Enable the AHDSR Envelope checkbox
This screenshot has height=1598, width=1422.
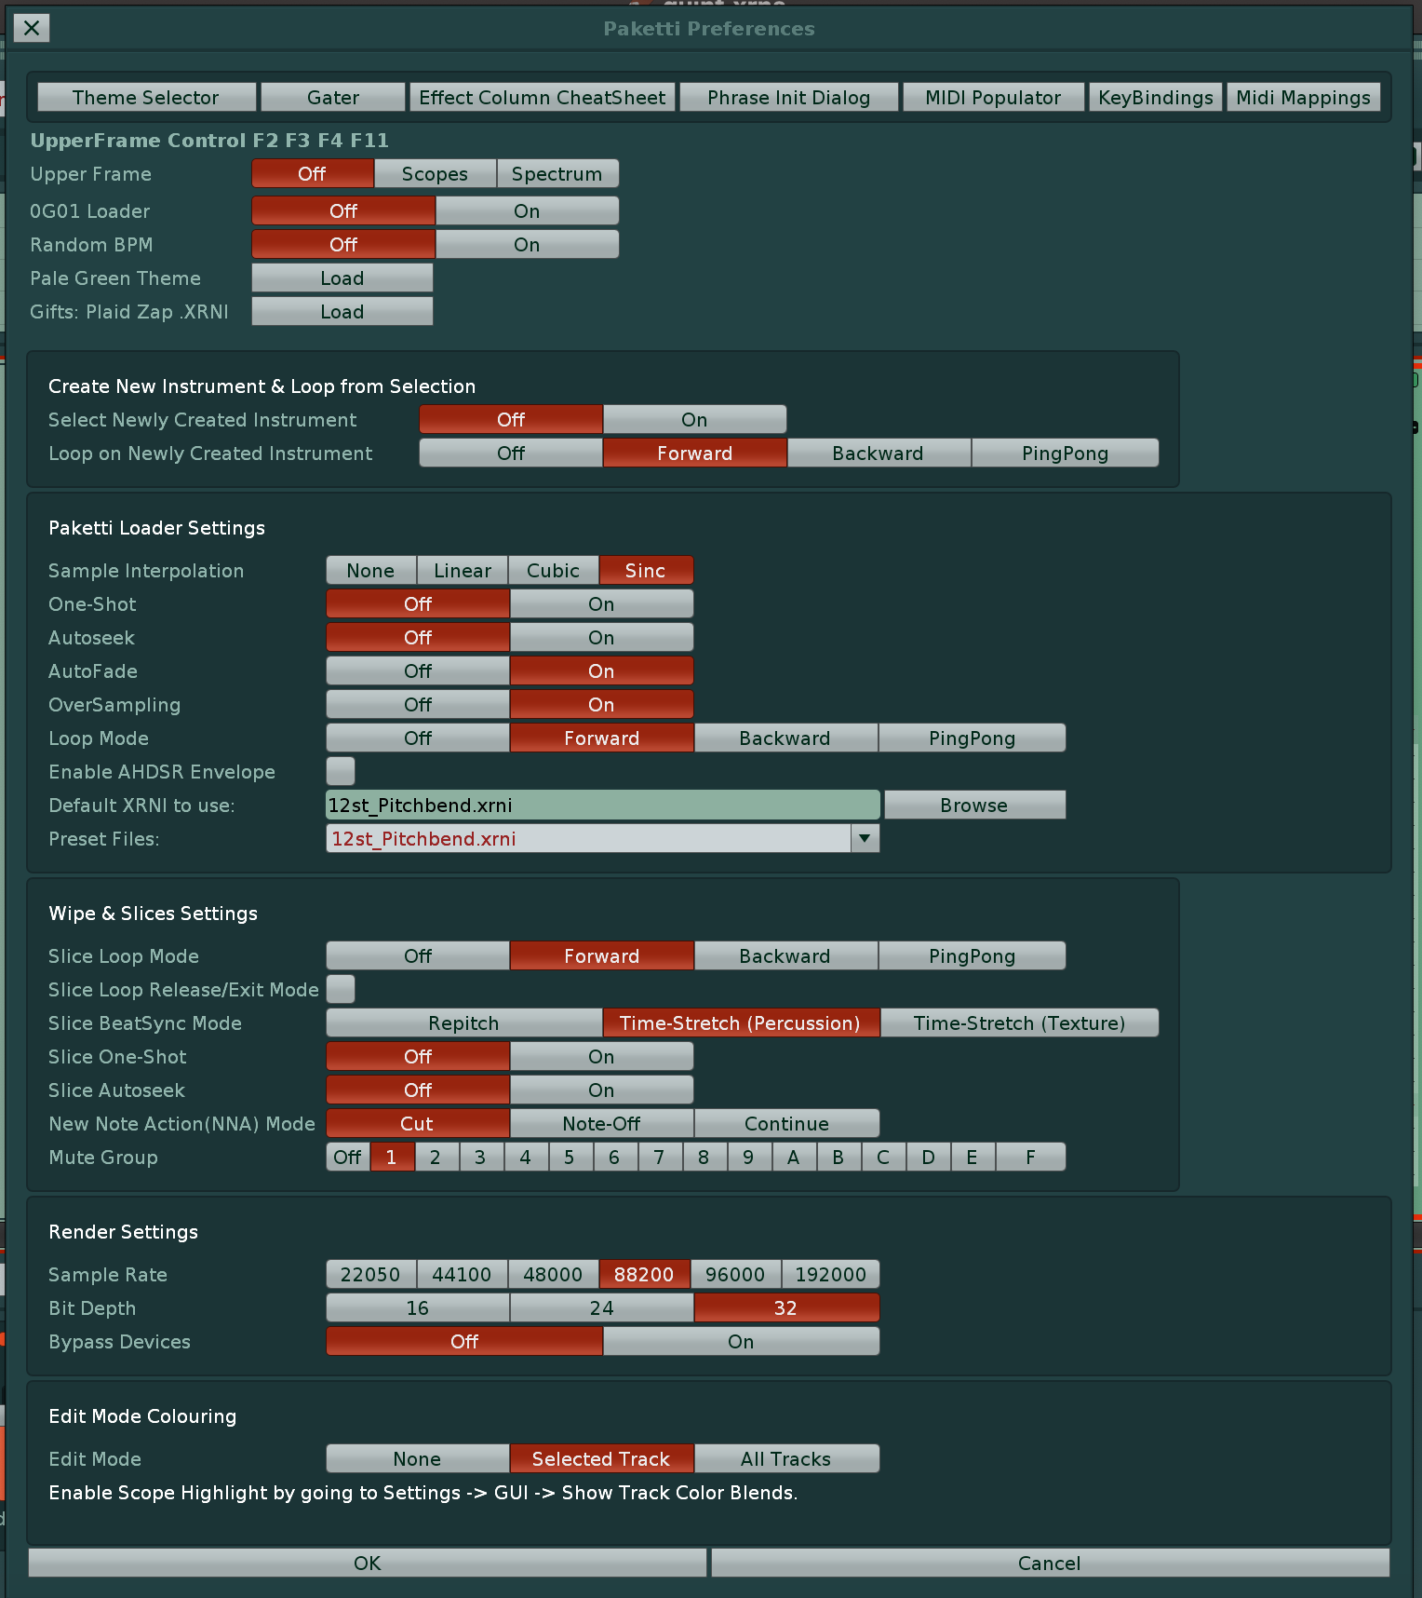click(341, 771)
